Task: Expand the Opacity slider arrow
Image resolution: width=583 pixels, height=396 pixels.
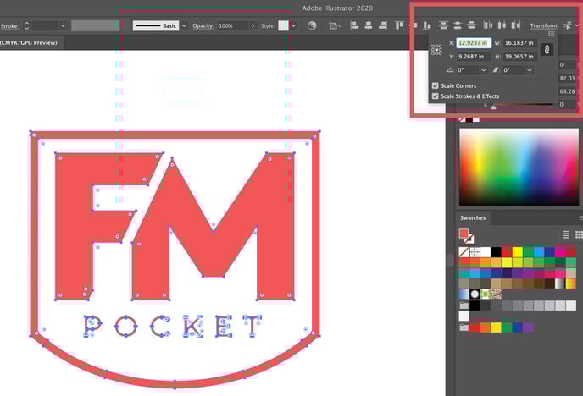Action: click(x=253, y=25)
